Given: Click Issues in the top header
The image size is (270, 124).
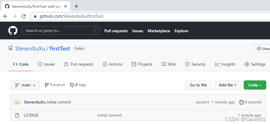Looking at the screenshot, I should click(x=138, y=31).
